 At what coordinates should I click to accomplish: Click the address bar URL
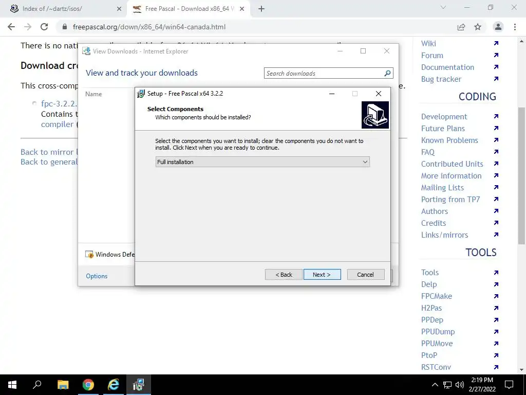pos(149,27)
